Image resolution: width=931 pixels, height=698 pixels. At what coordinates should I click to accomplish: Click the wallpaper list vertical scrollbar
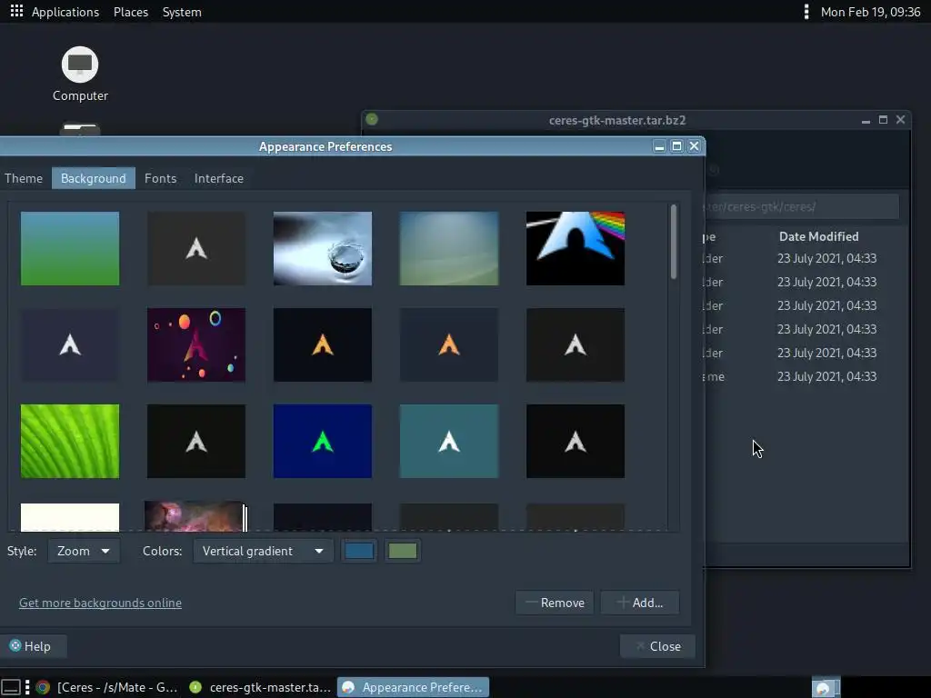674,242
